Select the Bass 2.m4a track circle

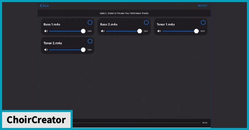146,22
